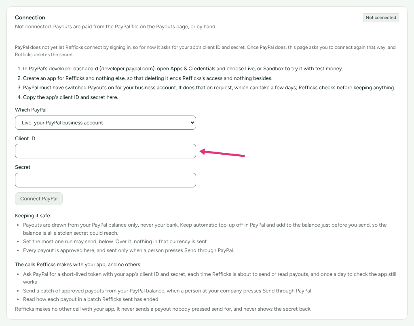Click the 'PayPal does not yet let Refficks' note
Image resolution: width=414 pixels, height=326 pixels.
click(x=205, y=51)
